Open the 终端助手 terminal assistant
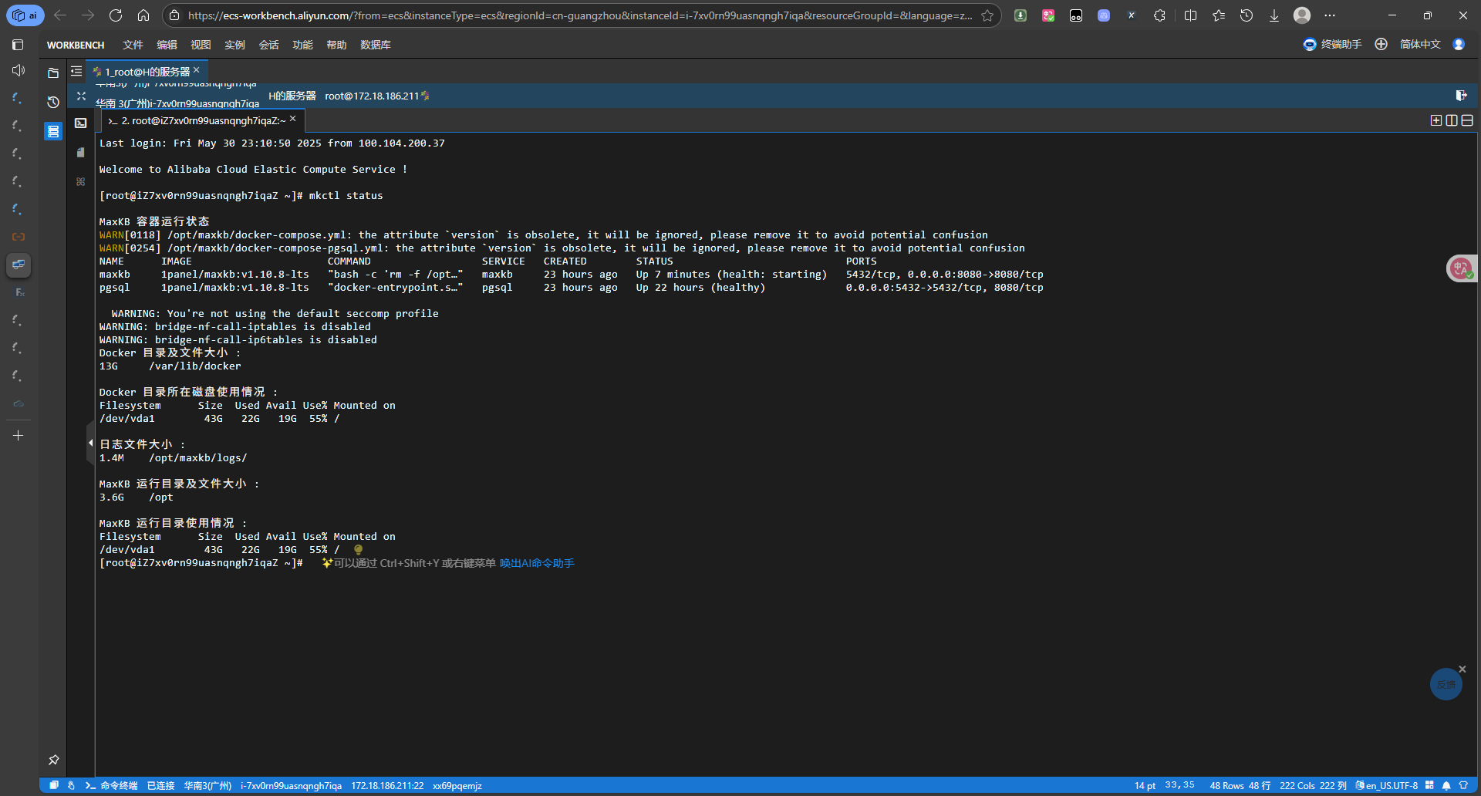1481x796 pixels. (1333, 45)
